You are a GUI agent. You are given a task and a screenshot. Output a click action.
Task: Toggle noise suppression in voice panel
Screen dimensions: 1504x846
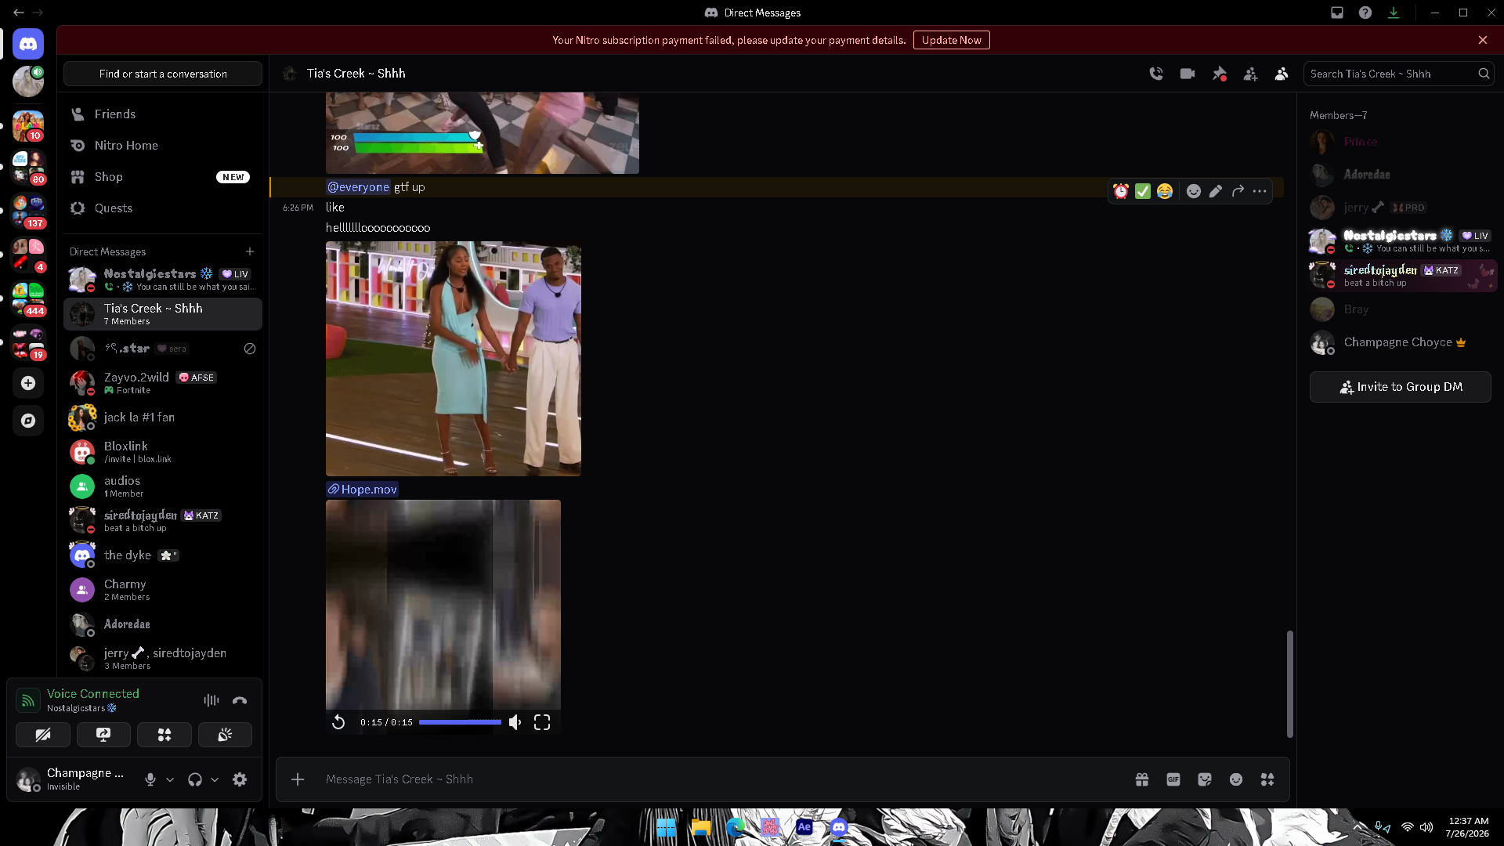[211, 700]
